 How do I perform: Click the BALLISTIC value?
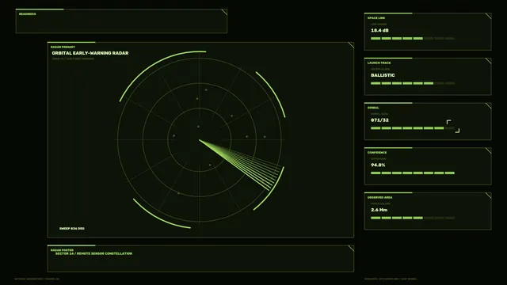coord(383,75)
